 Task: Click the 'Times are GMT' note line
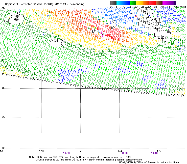point(80,157)
